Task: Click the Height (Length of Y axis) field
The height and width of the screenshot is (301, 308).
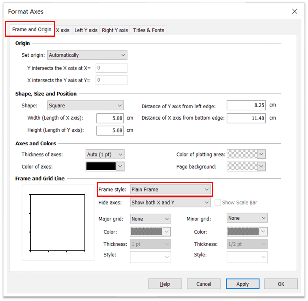Action: click(110, 130)
